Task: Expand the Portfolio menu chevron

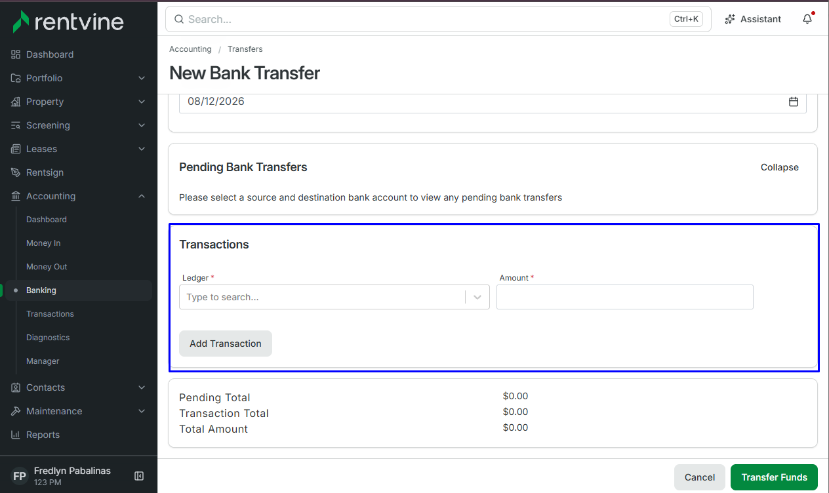Action: 142,78
